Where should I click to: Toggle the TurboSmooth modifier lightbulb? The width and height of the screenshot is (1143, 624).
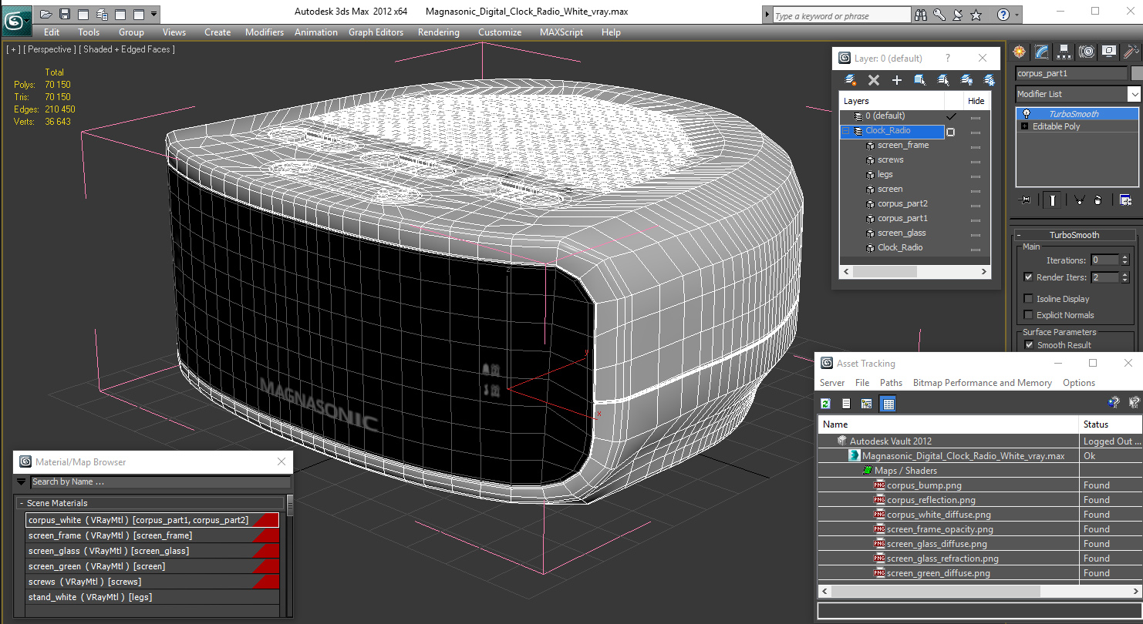tap(1026, 114)
